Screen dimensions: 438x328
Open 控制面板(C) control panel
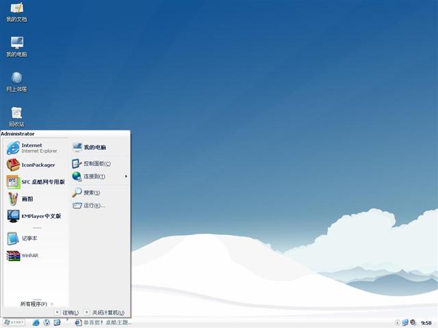(100, 164)
